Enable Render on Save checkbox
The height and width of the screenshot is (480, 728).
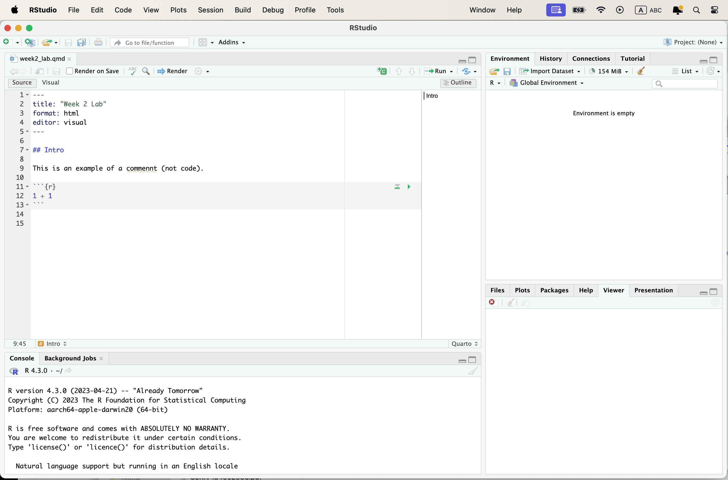point(70,71)
